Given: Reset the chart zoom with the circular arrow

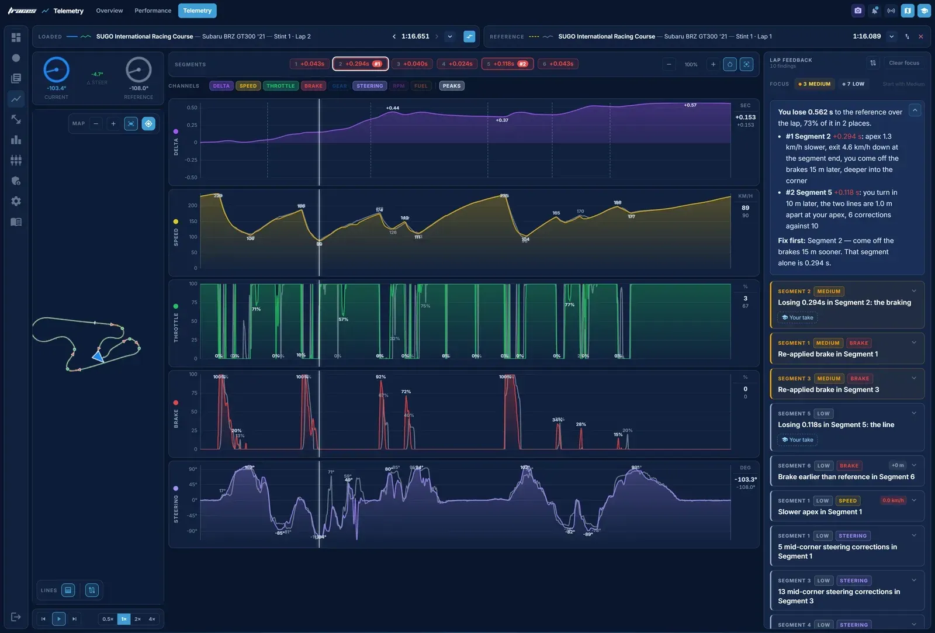Looking at the screenshot, I should click(729, 64).
